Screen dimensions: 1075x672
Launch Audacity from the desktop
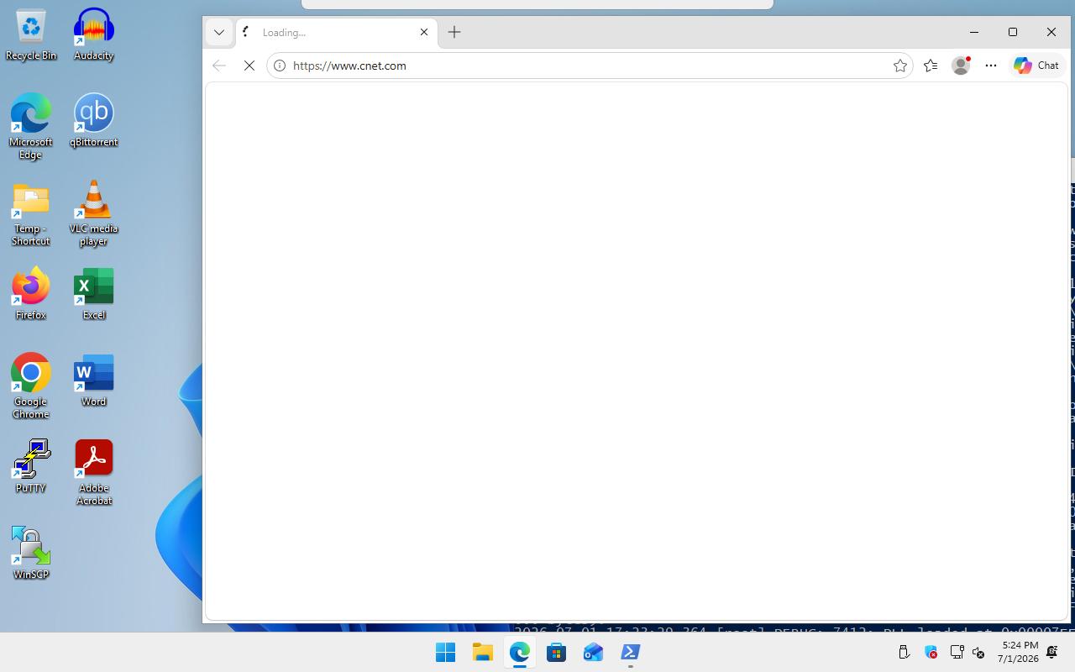(93, 35)
